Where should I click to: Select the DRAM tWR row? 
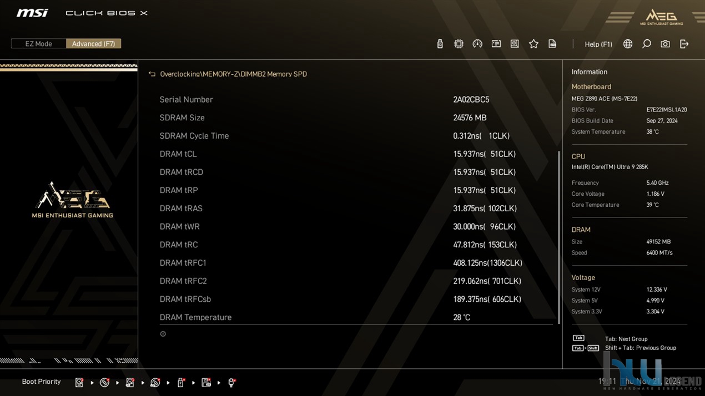(x=356, y=226)
